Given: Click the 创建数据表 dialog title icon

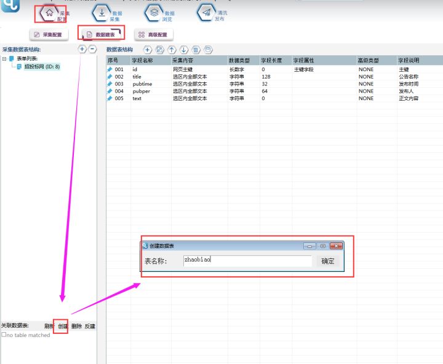Looking at the screenshot, I should (145, 246).
